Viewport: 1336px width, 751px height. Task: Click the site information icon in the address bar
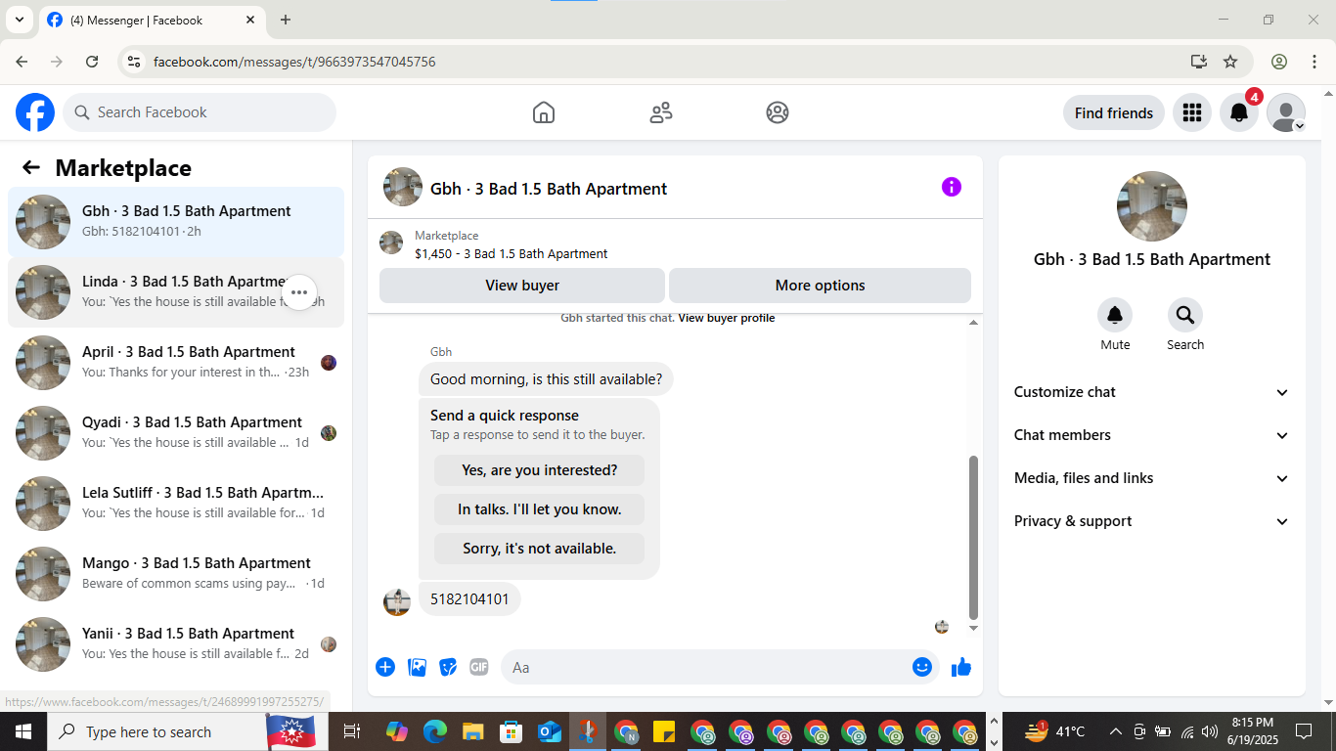[135, 62]
